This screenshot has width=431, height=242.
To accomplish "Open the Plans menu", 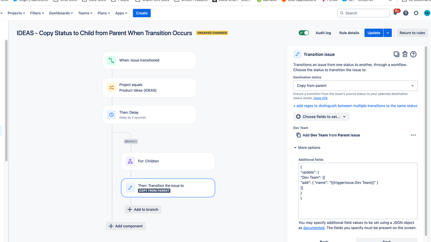I will [x=104, y=13].
